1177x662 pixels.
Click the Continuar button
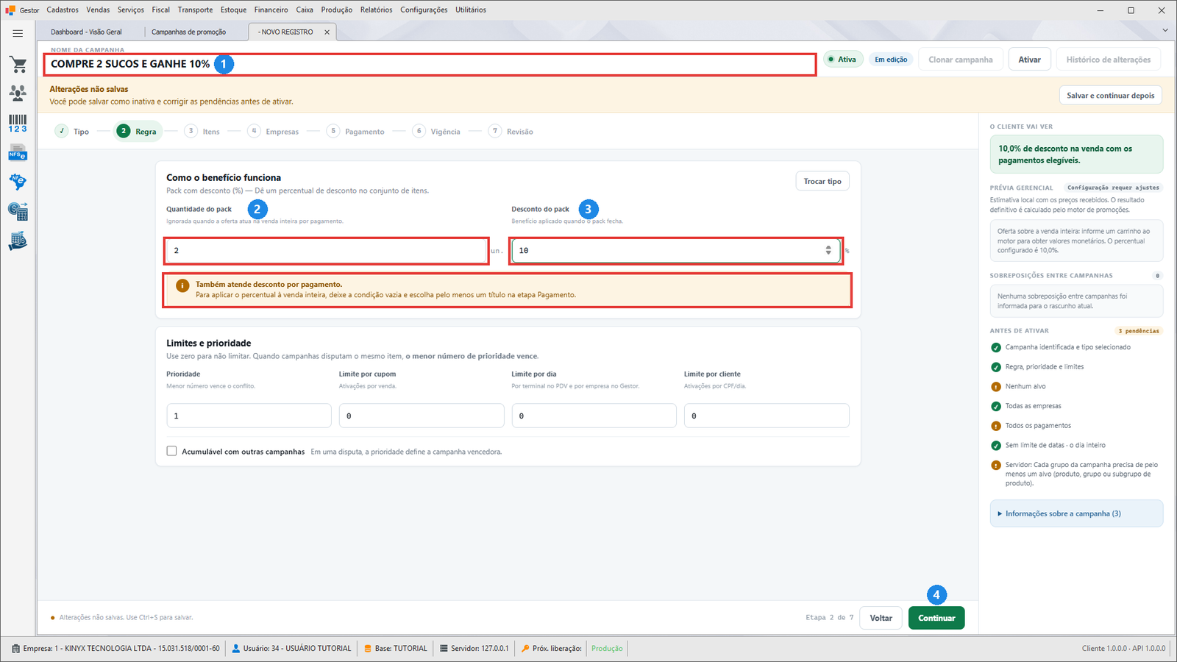tap(936, 618)
